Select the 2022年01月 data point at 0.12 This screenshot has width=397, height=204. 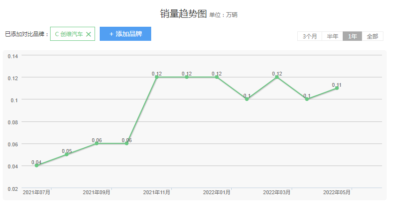[x=217, y=77]
